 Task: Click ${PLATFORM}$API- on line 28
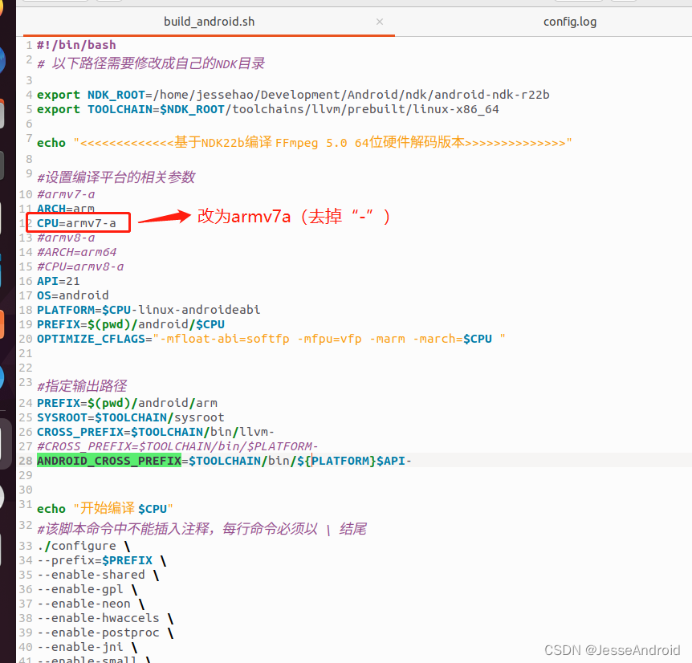coord(354,461)
